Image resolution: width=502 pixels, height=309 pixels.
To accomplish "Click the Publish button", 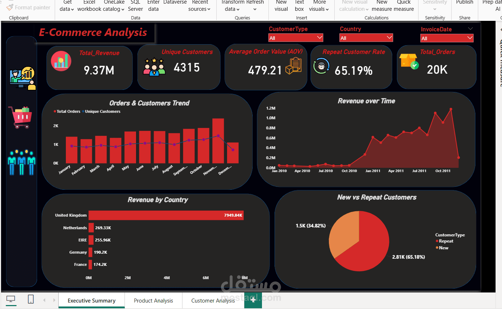I will pos(465,2).
